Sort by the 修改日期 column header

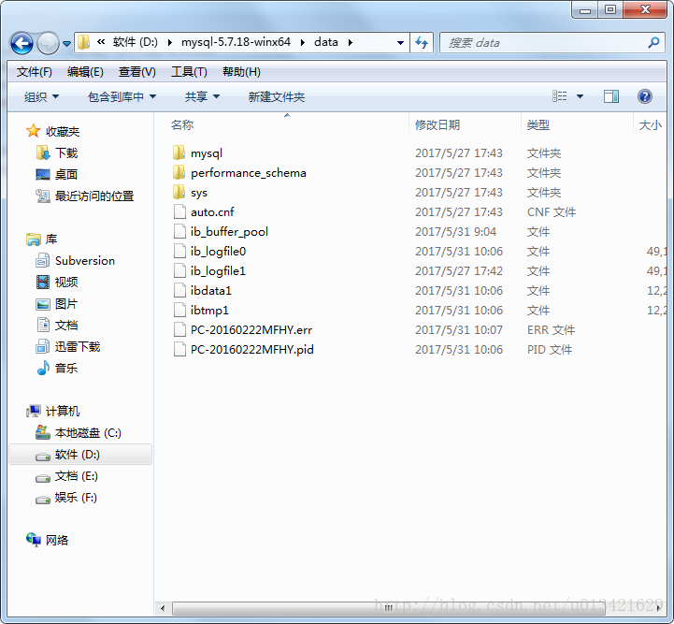(437, 125)
